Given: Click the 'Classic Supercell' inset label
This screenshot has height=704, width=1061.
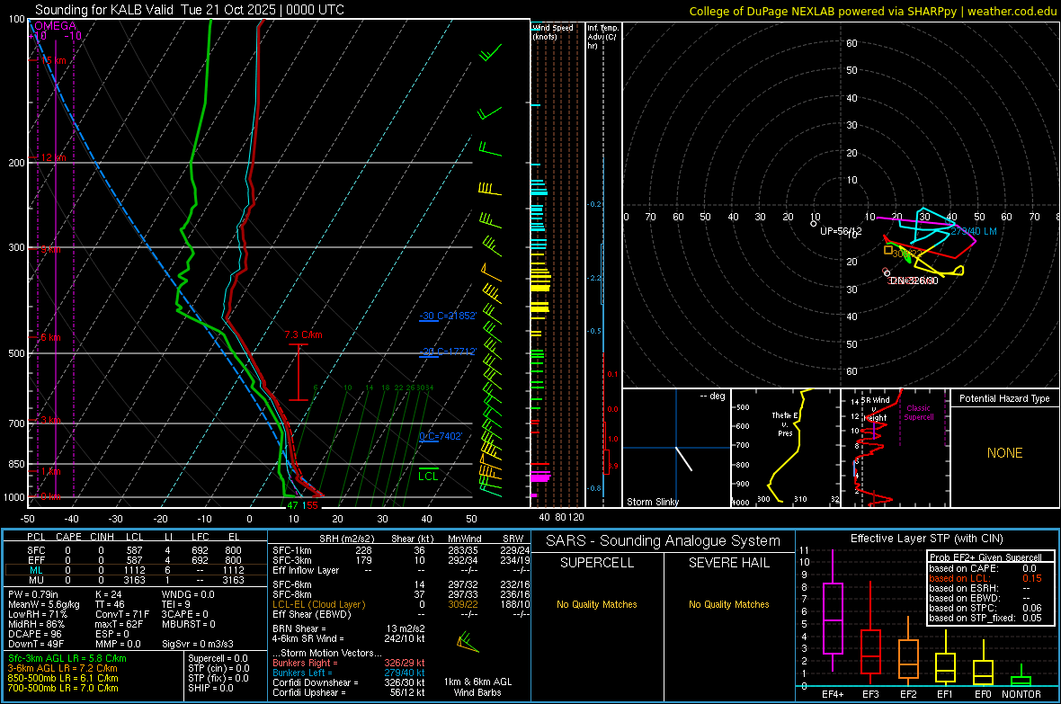Looking at the screenshot, I should 919,413.
